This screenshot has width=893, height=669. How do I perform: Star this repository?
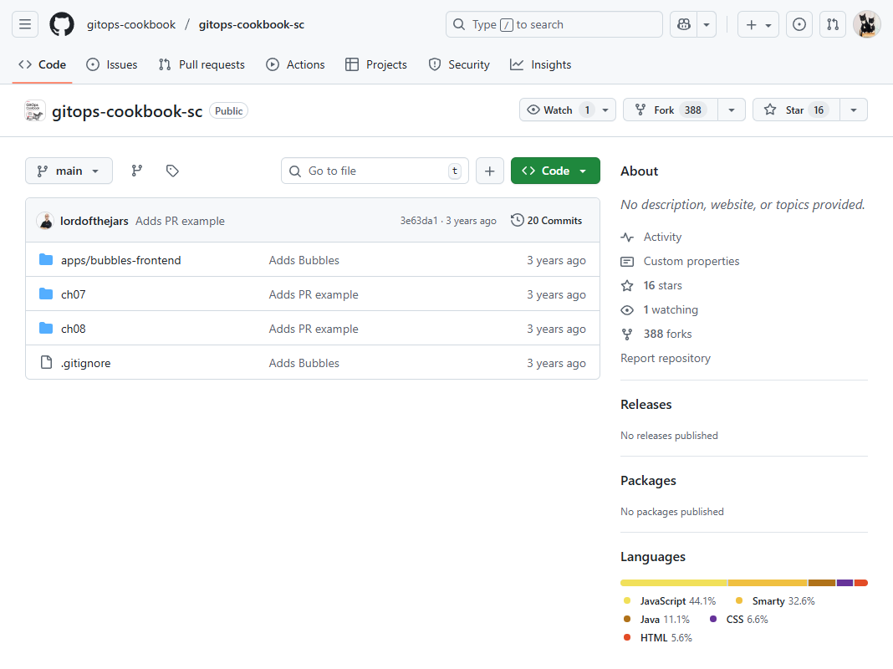coord(796,110)
